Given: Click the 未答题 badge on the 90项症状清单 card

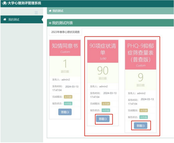Looking at the screenshot, I should coord(106,103).
